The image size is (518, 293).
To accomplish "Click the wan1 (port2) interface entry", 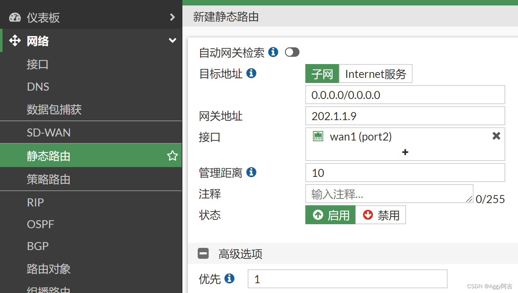I will pos(361,136).
